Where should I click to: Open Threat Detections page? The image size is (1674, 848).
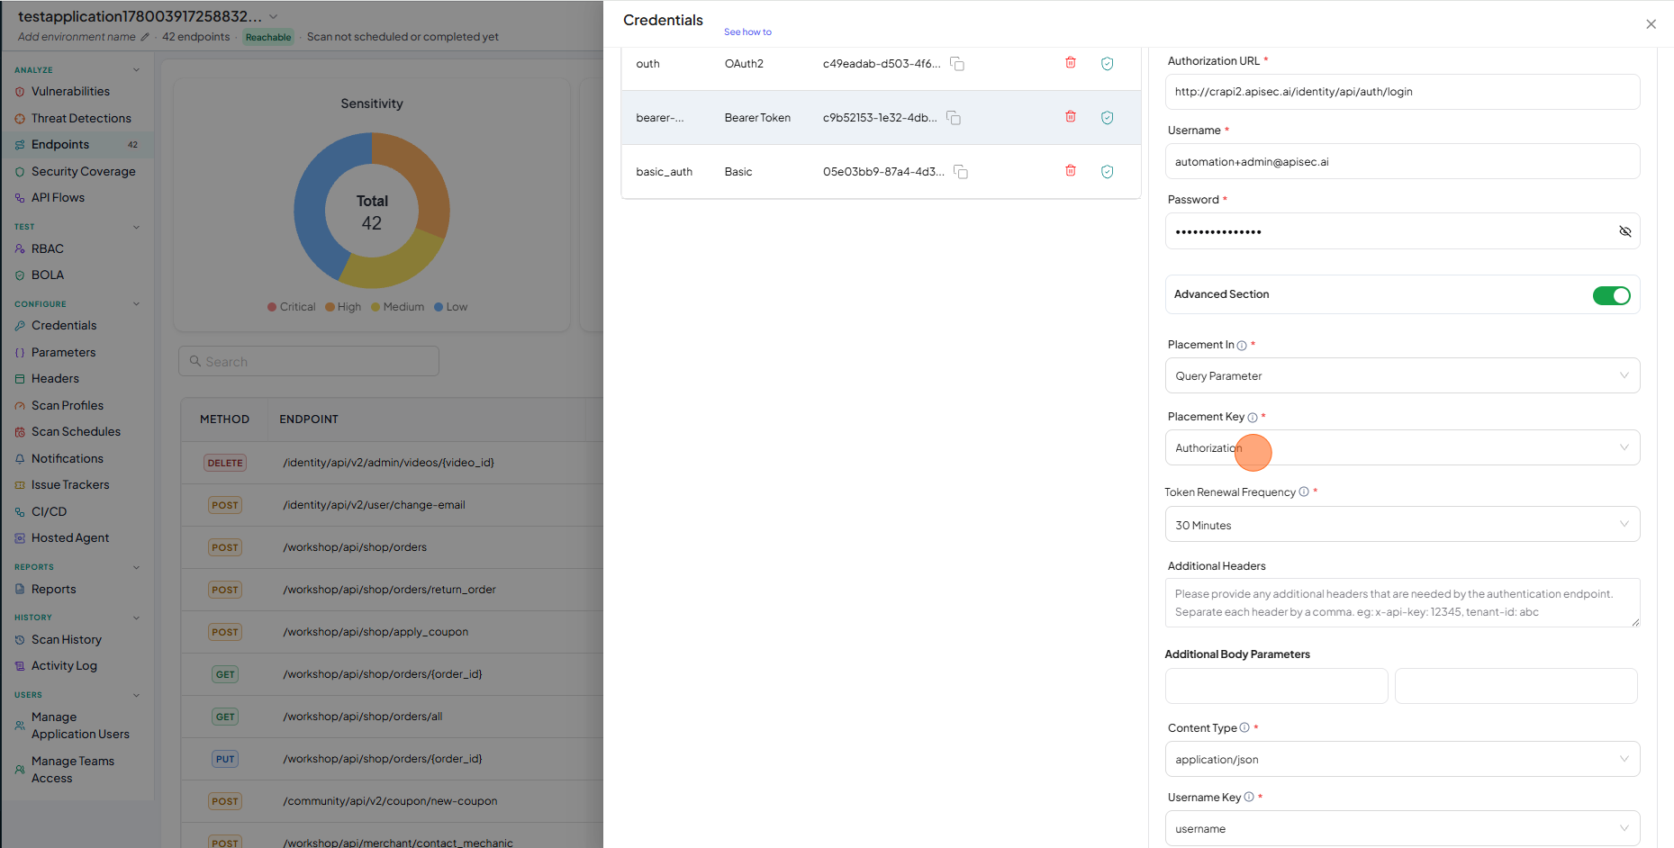(x=81, y=119)
